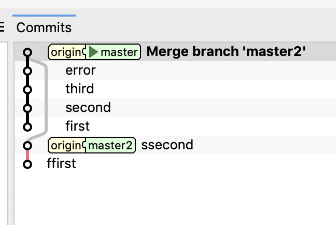Switch to the Commits tab
Viewport: 336px width, 225px height.
click(x=44, y=27)
